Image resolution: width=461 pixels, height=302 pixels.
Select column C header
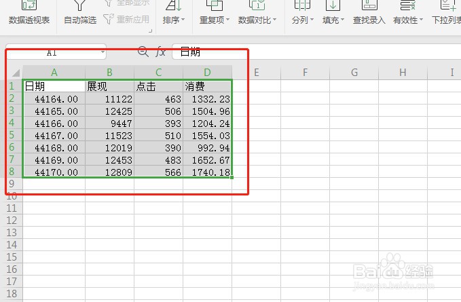click(158, 72)
